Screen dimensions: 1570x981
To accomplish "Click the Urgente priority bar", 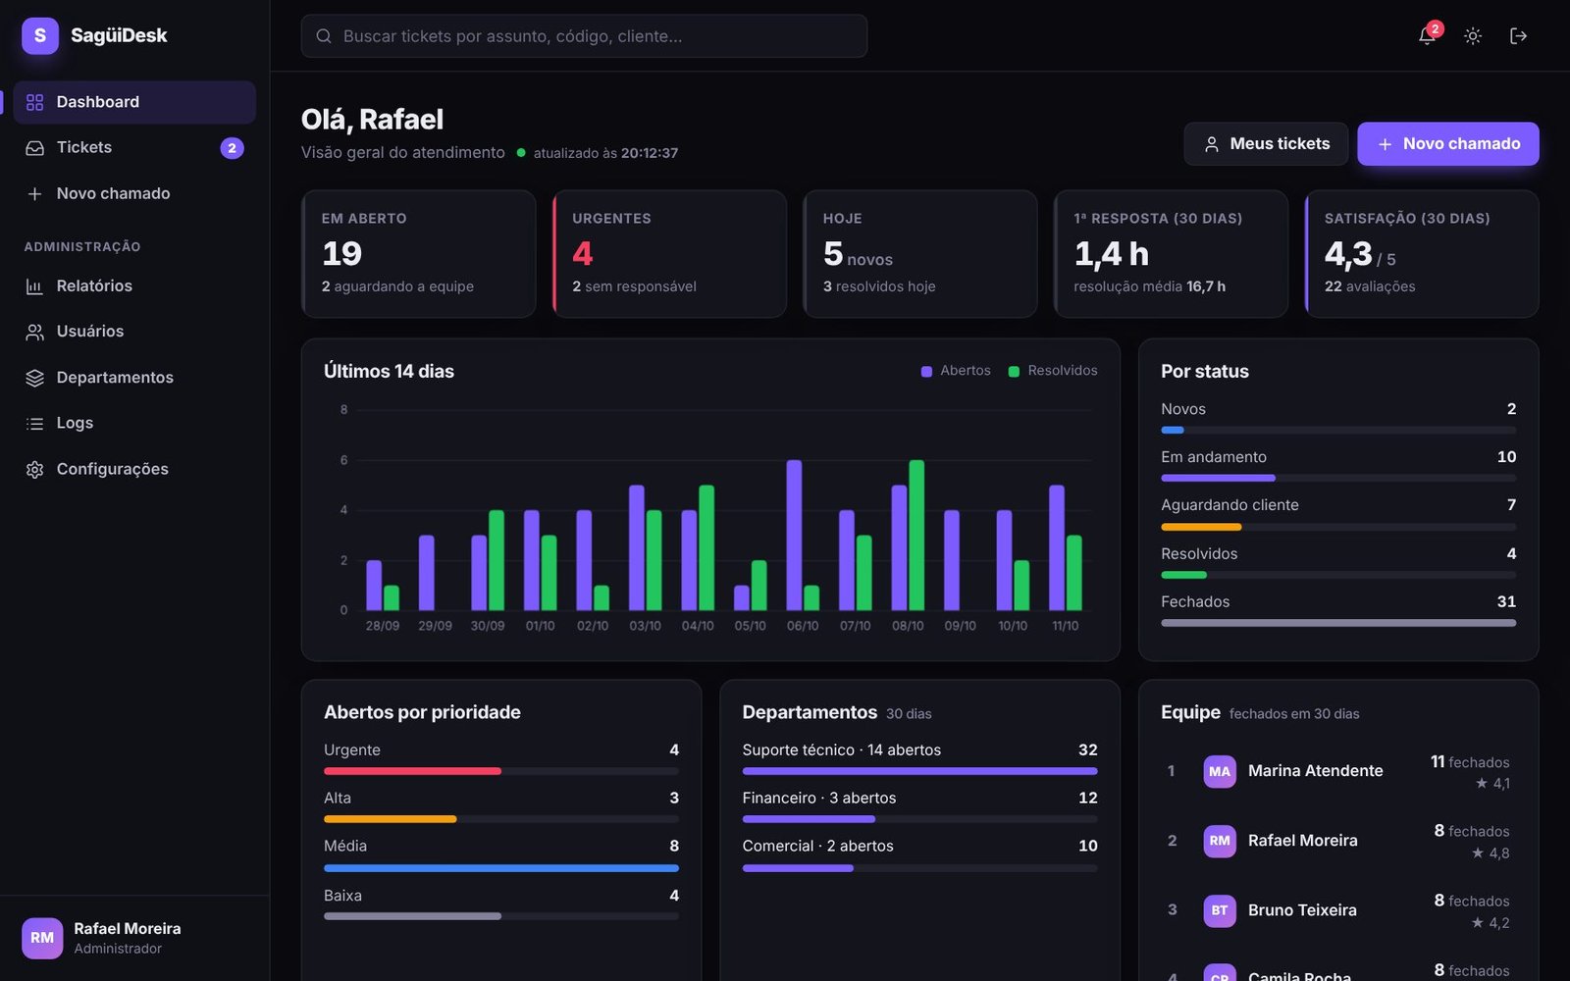I will coord(501,771).
